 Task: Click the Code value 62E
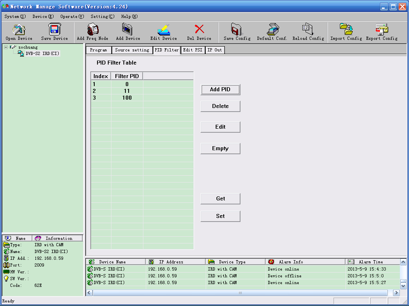(38, 285)
